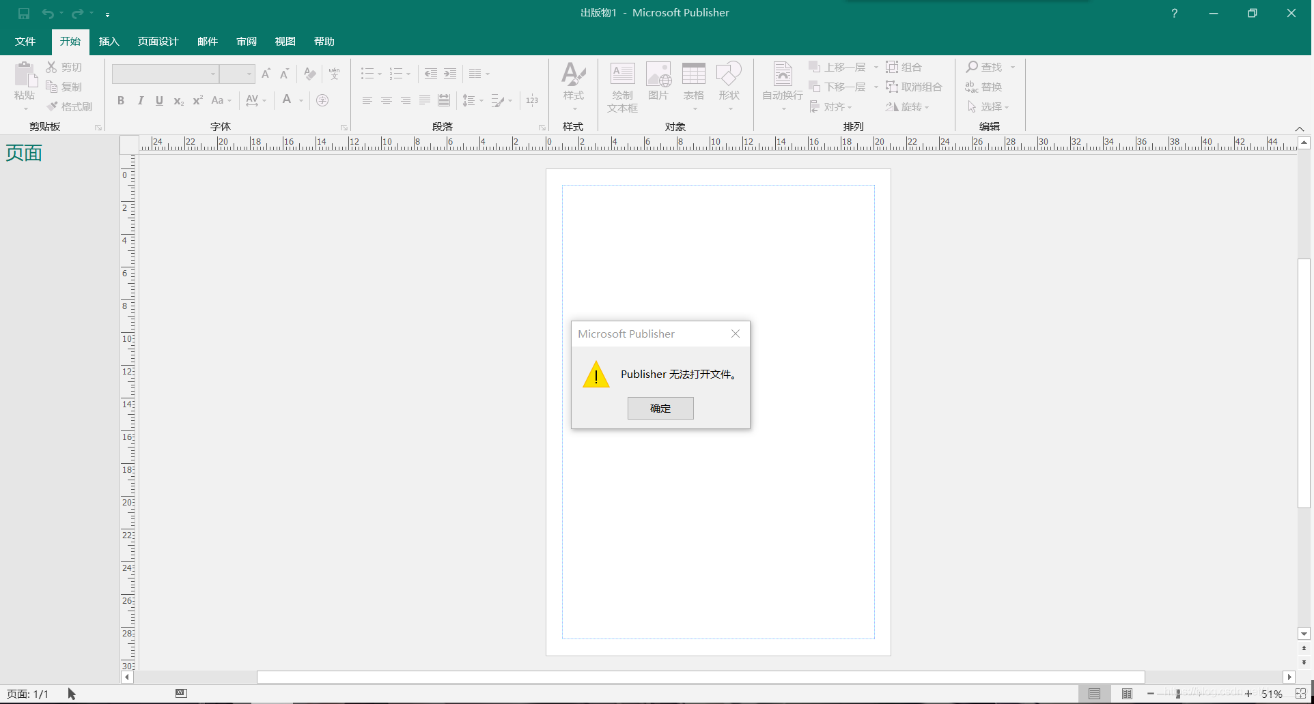
Task: Open the 文件 menu tab
Action: point(25,41)
